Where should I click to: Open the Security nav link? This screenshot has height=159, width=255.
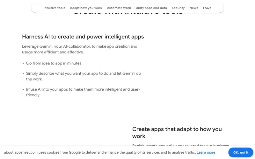point(178,8)
